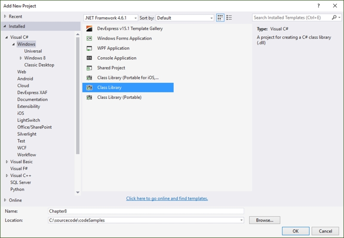Click tree scrollbar down arrow

click(78, 192)
